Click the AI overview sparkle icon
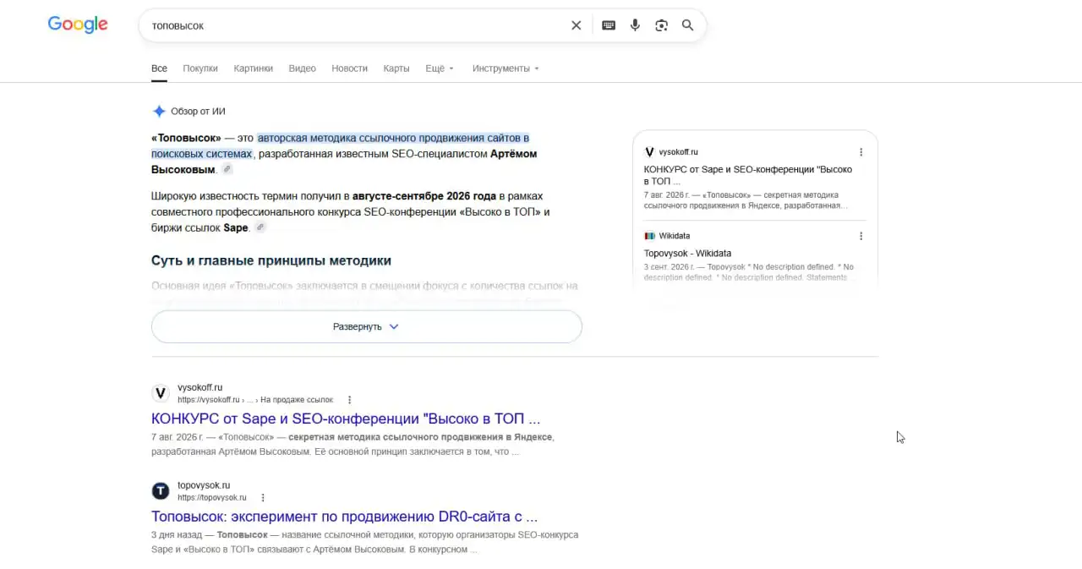1082x569 pixels. coord(159,111)
